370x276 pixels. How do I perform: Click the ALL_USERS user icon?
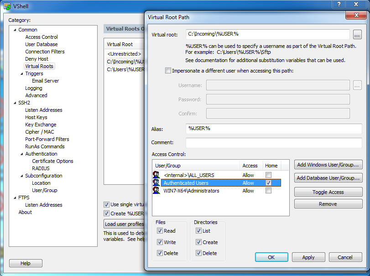156,175
